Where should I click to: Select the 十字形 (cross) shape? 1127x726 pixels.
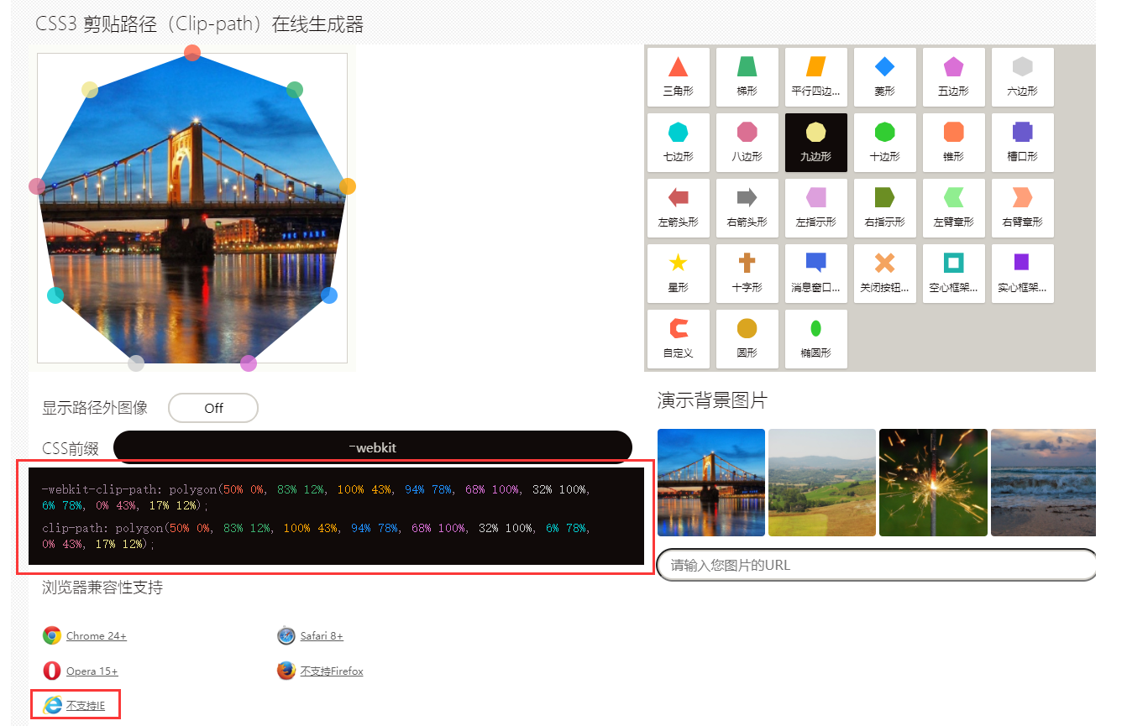747,273
